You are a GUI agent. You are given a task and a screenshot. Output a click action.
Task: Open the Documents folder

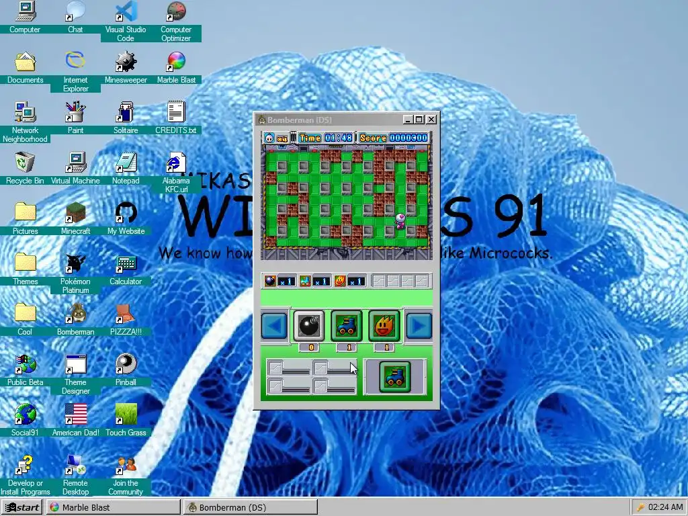pos(25,67)
